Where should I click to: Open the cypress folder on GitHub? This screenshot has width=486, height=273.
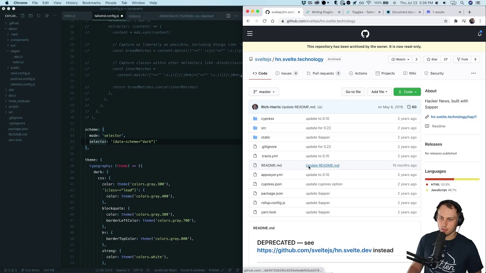267,119
